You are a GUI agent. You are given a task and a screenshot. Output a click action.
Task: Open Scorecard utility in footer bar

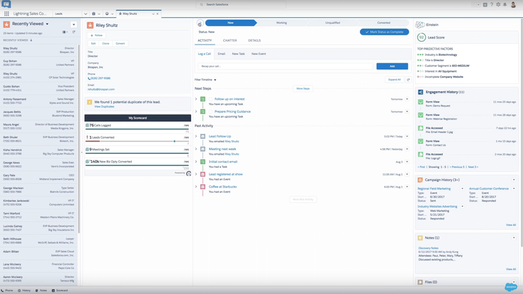click(x=60, y=291)
